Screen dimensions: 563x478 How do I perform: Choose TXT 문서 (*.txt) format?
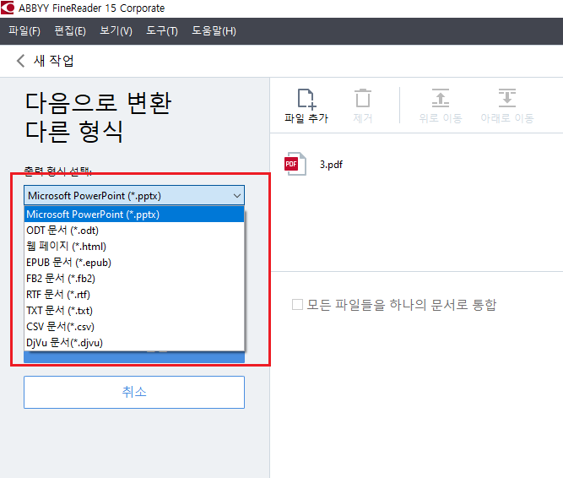[134, 311]
